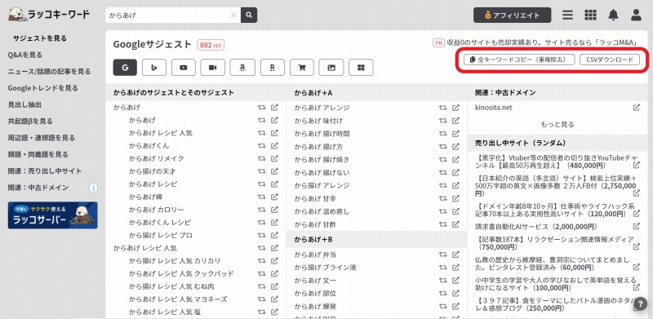
Task: External link icon for からあげ 爆発 row
Action: click(455, 306)
